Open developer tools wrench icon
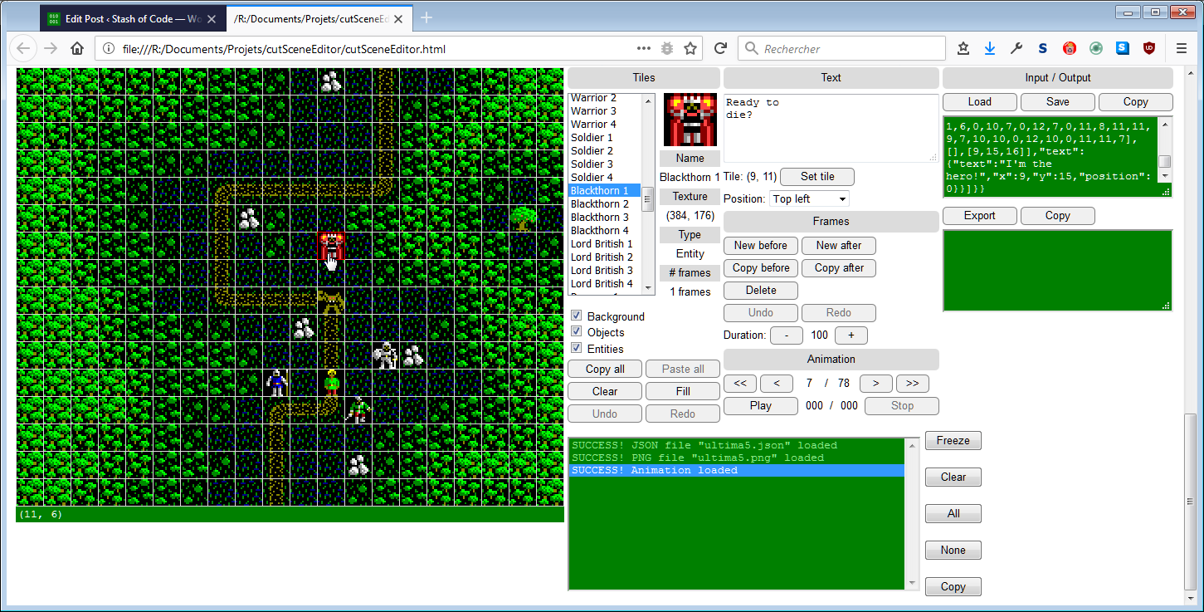 1016,49
